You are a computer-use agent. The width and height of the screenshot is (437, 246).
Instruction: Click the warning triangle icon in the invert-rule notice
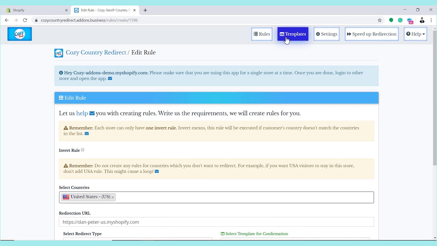tap(66, 128)
